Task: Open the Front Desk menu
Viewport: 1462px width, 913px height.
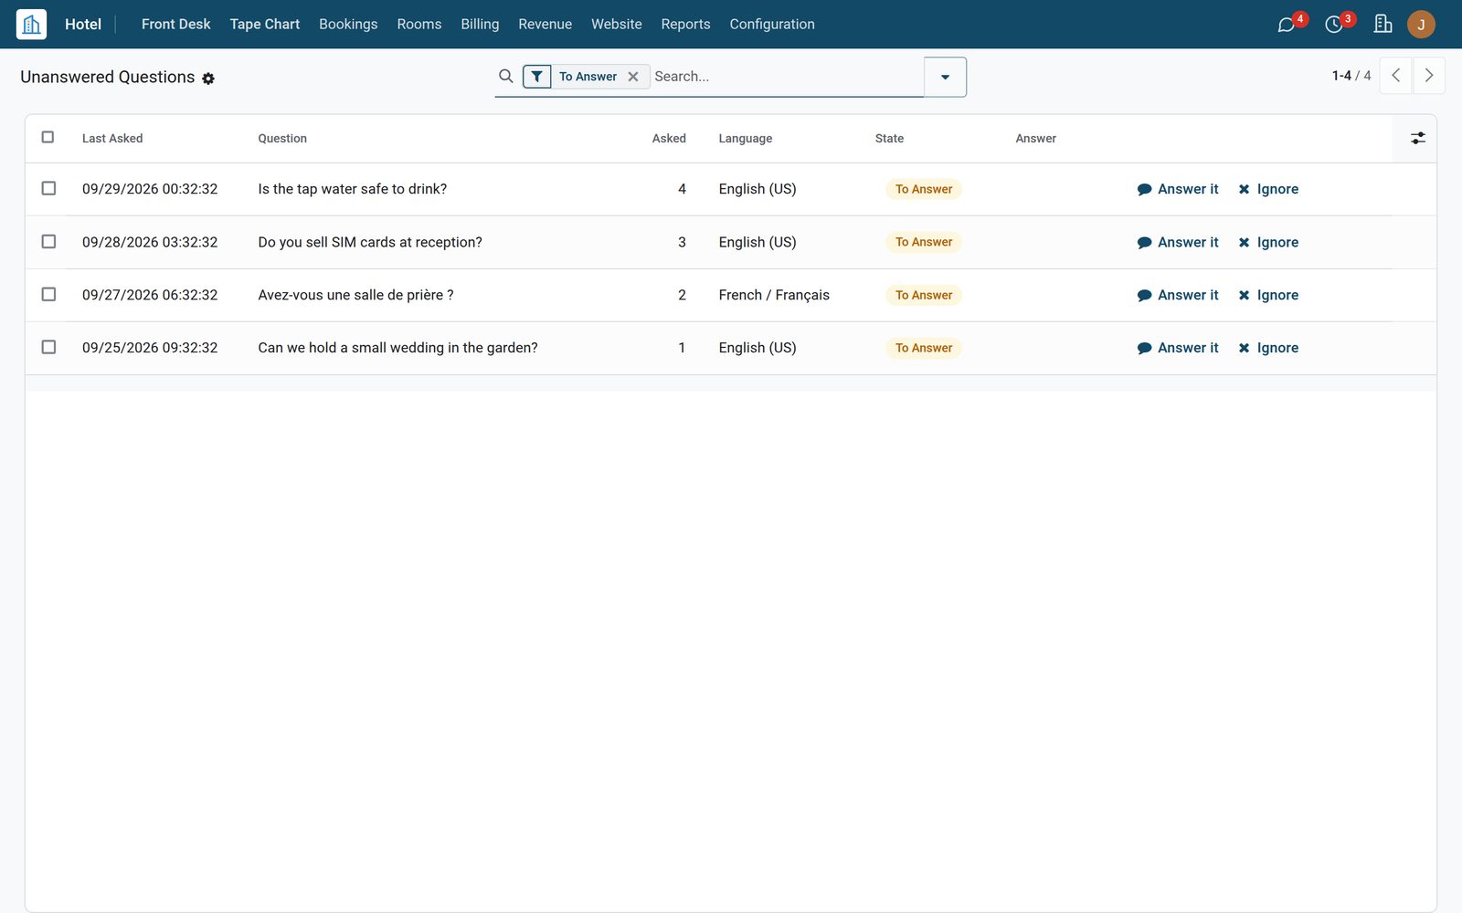Action: [x=175, y=25]
